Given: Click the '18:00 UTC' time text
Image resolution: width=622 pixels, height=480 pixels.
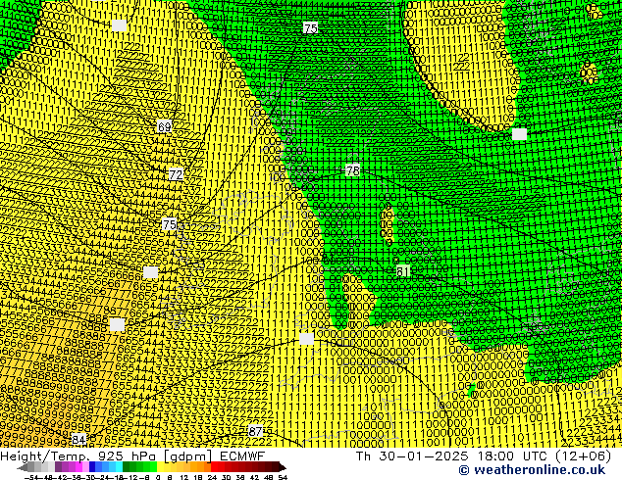Looking at the screenshot, I should pyautogui.click(x=514, y=456).
